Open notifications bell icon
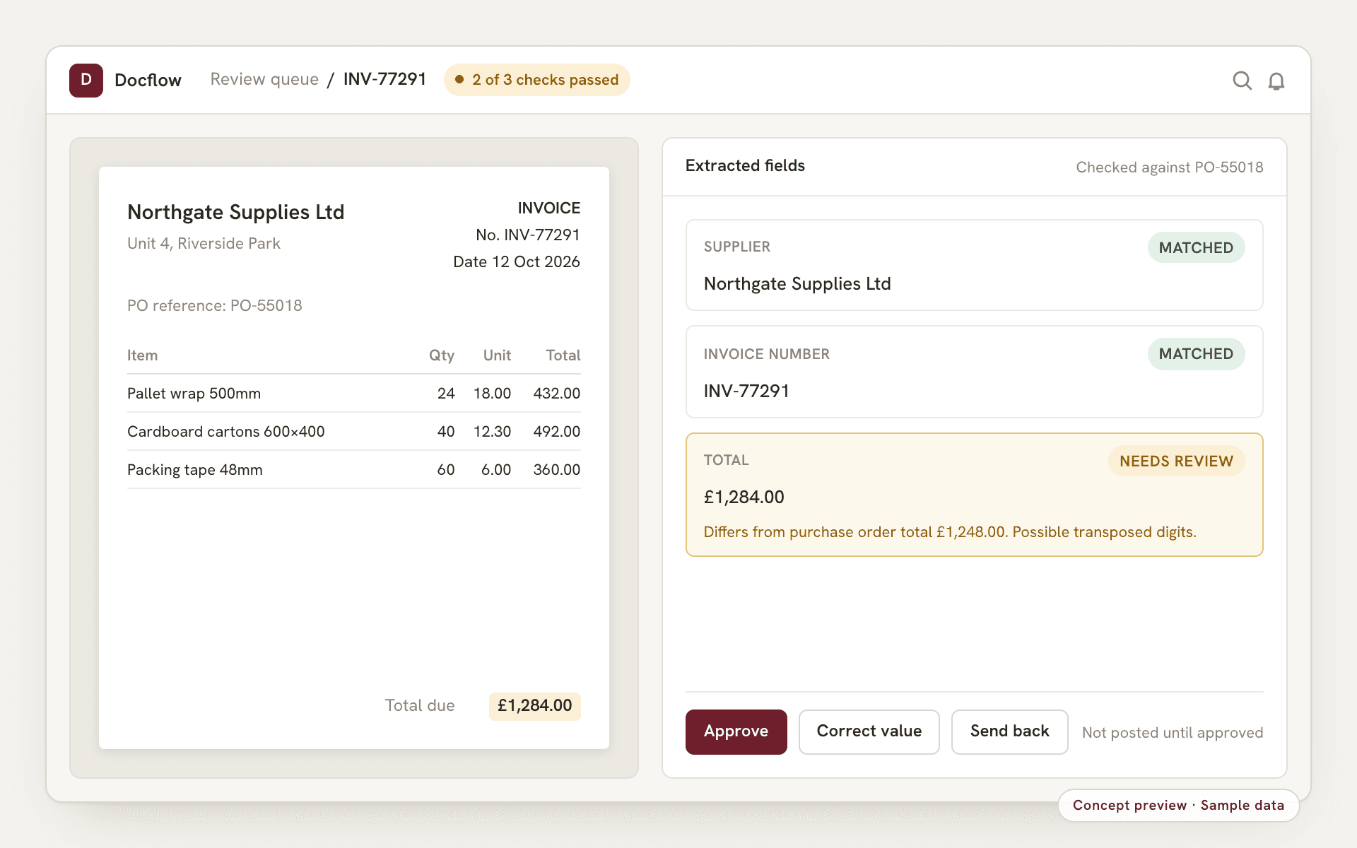 pyautogui.click(x=1276, y=81)
